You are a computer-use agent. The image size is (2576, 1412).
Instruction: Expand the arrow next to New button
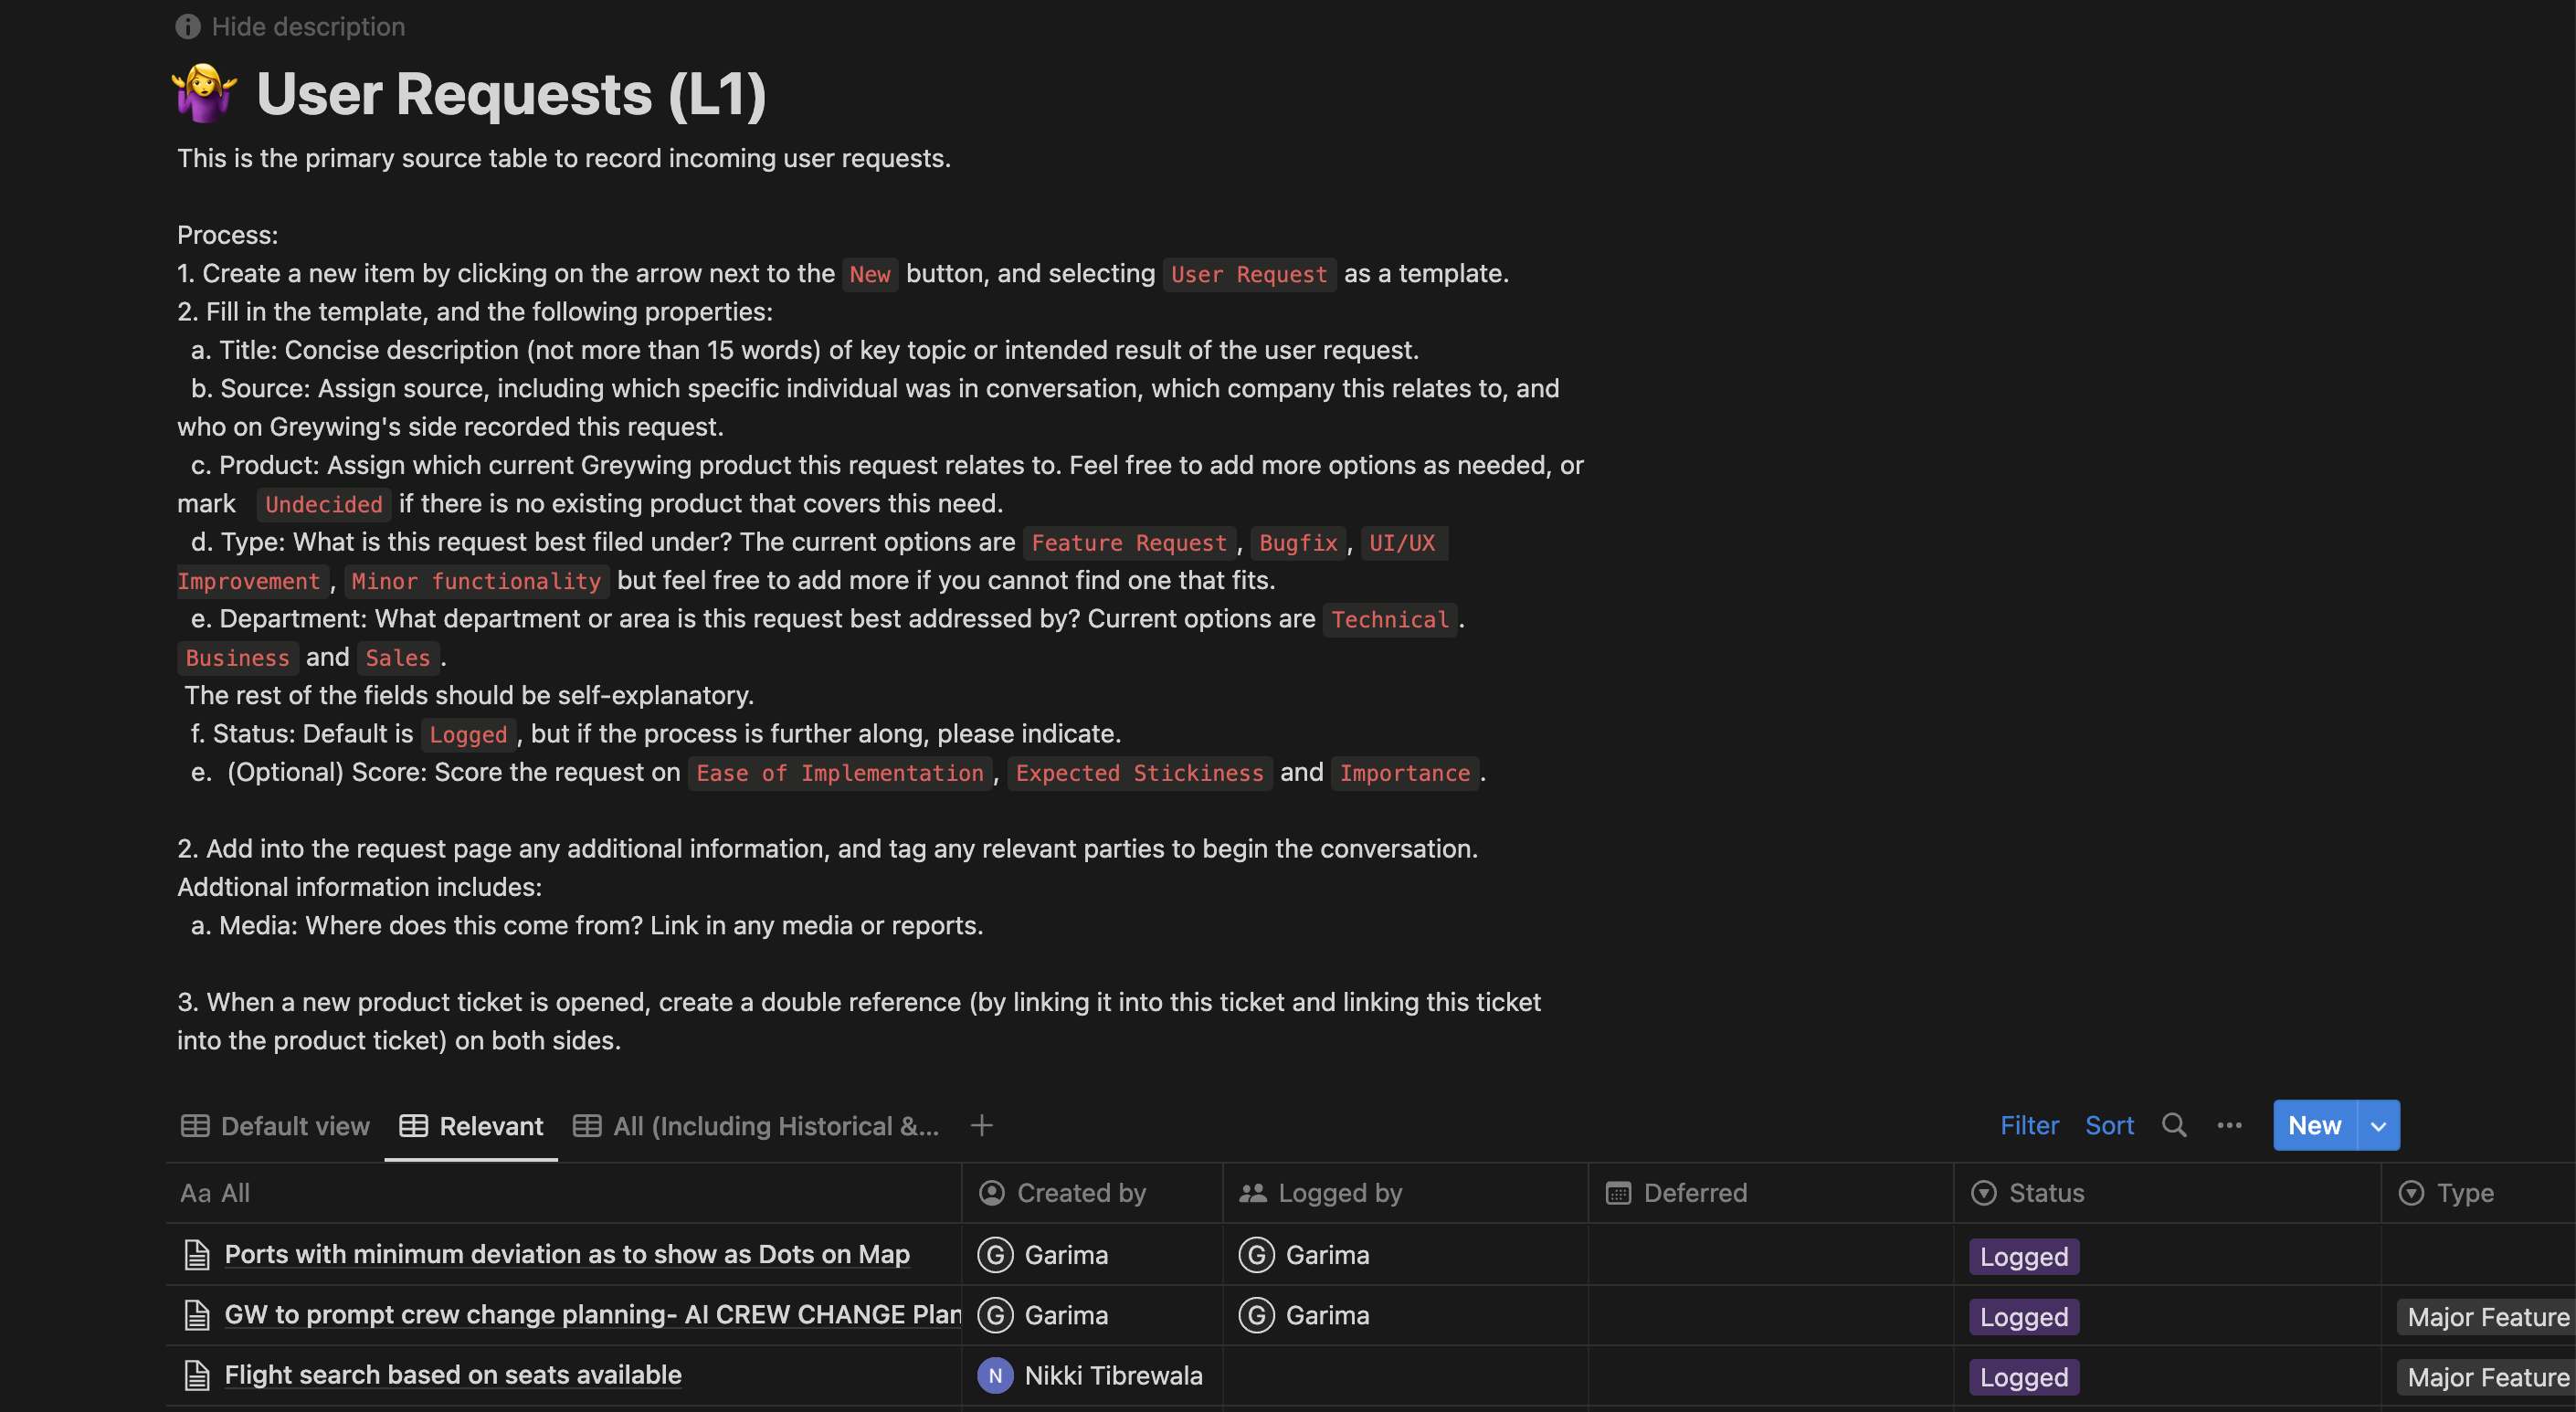pyautogui.click(x=2378, y=1125)
